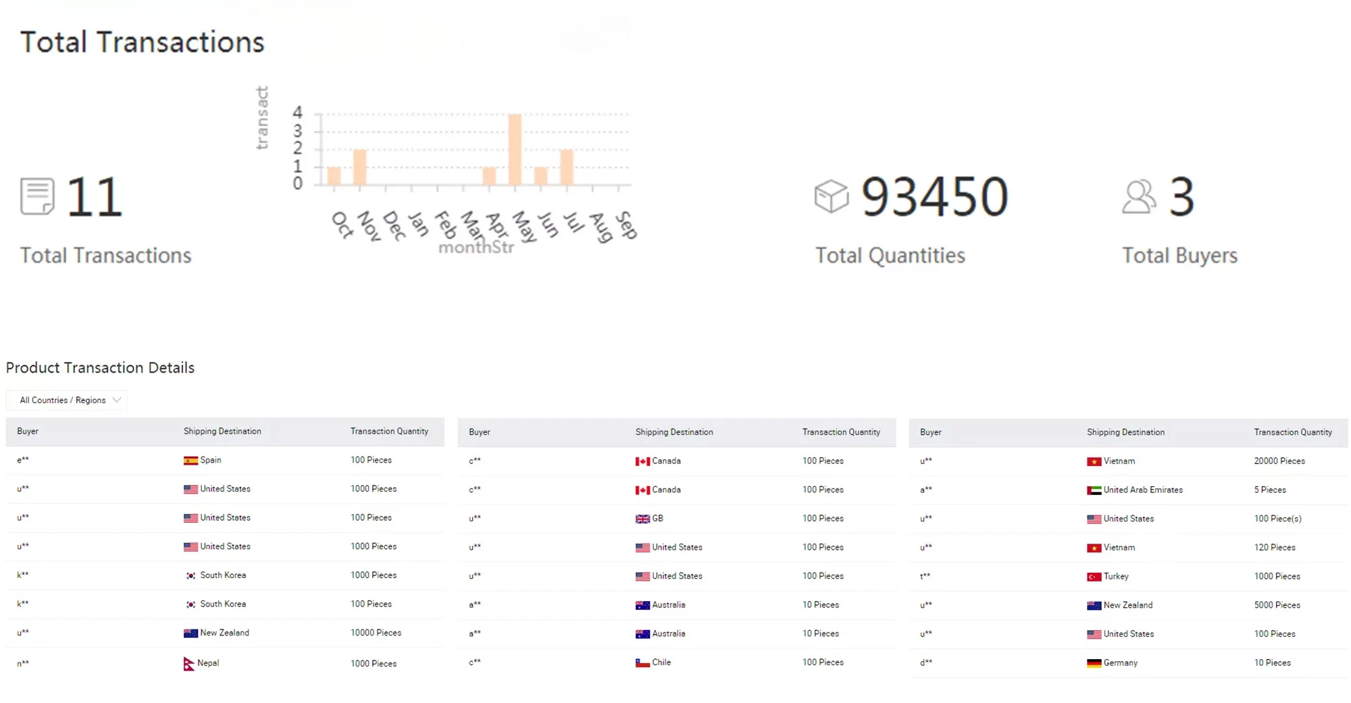Click the dropdown chevron beside Regions
The image size is (1351, 703).
pyautogui.click(x=117, y=400)
